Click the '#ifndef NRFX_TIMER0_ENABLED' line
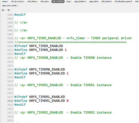139x123 pixels. point(39,69)
